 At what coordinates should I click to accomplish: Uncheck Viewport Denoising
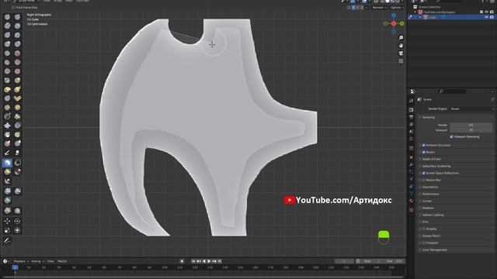451,136
